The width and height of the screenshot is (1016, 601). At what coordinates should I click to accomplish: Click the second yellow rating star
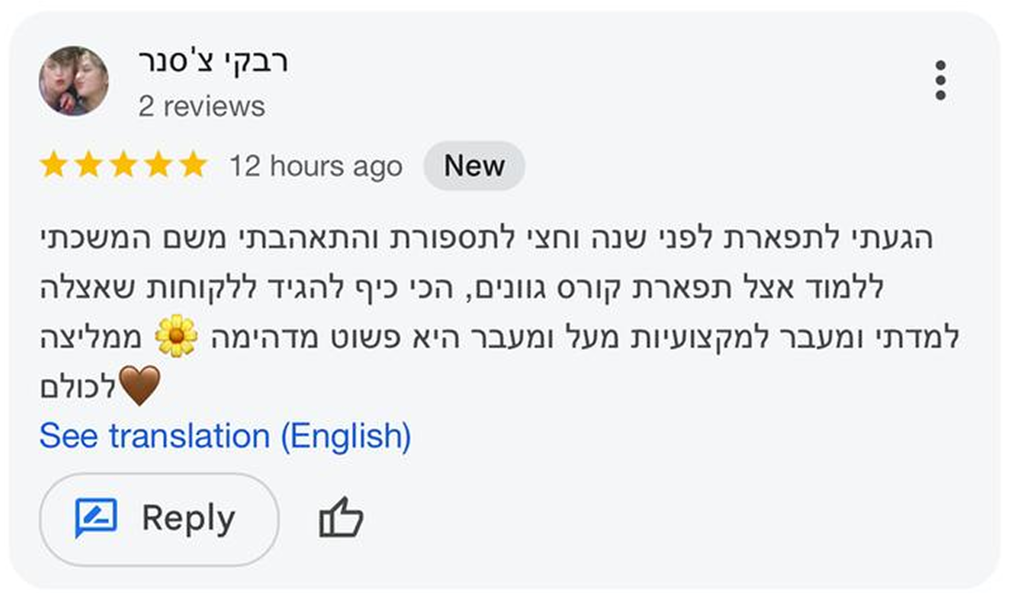point(89,165)
